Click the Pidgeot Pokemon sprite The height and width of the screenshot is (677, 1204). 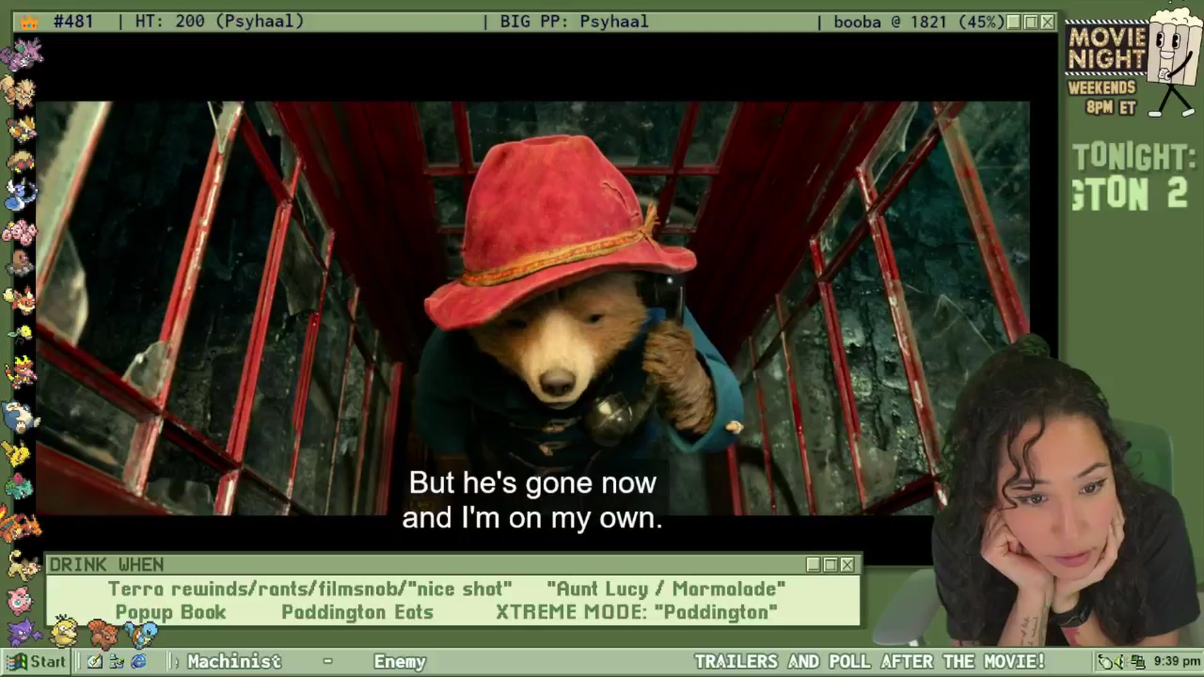[x=23, y=129]
